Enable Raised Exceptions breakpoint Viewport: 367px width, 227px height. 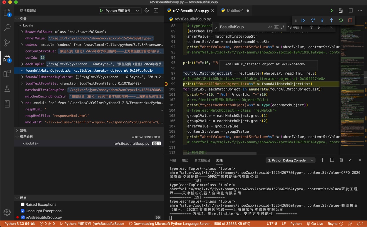point(23,204)
